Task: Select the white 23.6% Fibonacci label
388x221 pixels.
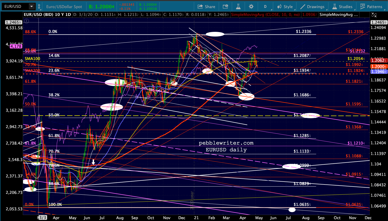Action: (x=54, y=70)
